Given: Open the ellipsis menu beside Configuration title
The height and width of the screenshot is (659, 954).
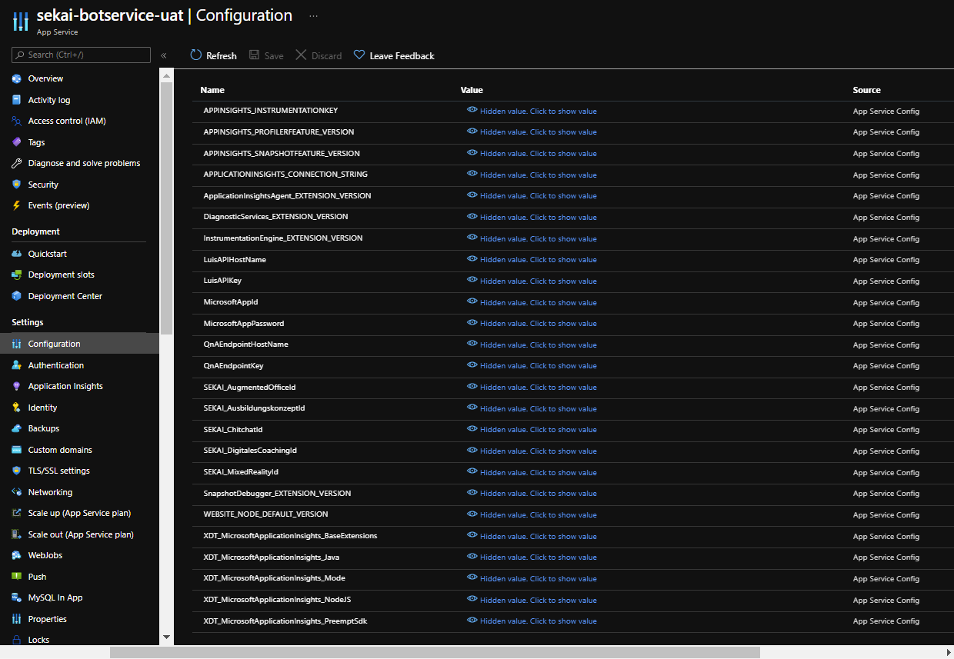Looking at the screenshot, I should click(x=312, y=15).
